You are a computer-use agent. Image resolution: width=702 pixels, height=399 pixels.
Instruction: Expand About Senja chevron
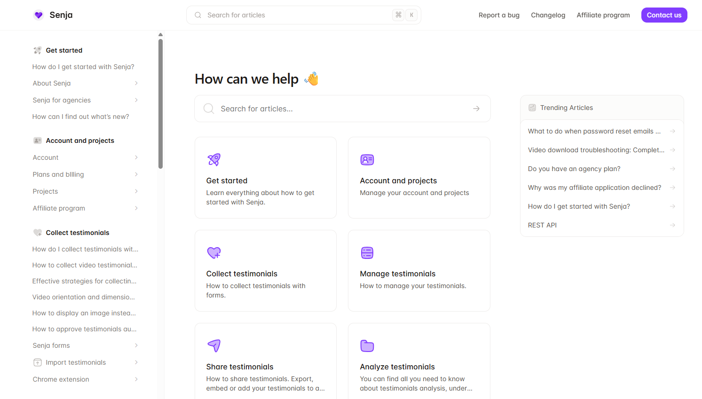tap(136, 83)
